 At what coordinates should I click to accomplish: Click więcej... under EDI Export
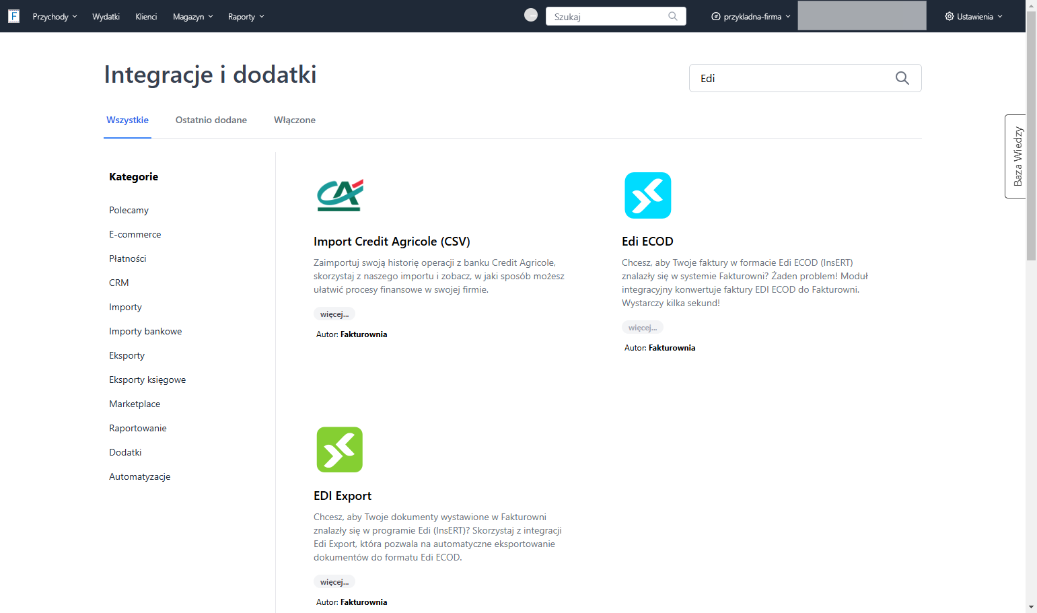click(334, 582)
